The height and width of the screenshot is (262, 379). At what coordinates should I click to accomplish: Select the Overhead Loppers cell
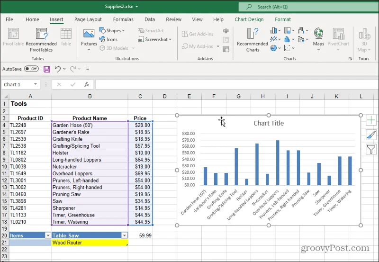coord(90,173)
